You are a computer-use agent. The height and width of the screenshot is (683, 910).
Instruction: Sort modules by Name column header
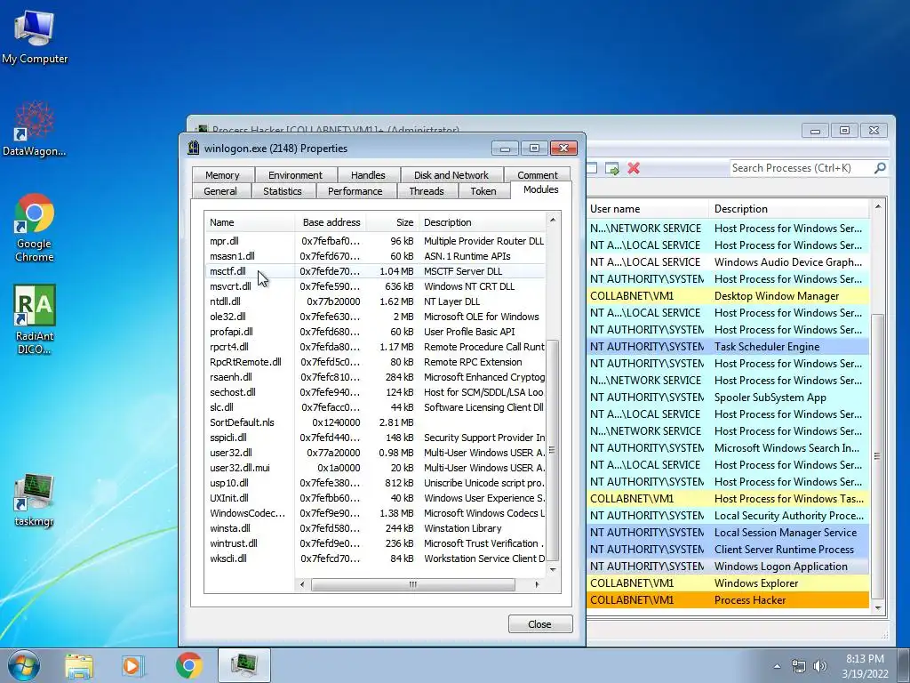coord(250,221)
